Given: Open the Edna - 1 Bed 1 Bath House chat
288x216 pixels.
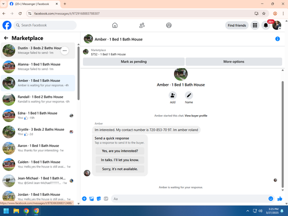Looking at the screenshot, I should point(38,116).
